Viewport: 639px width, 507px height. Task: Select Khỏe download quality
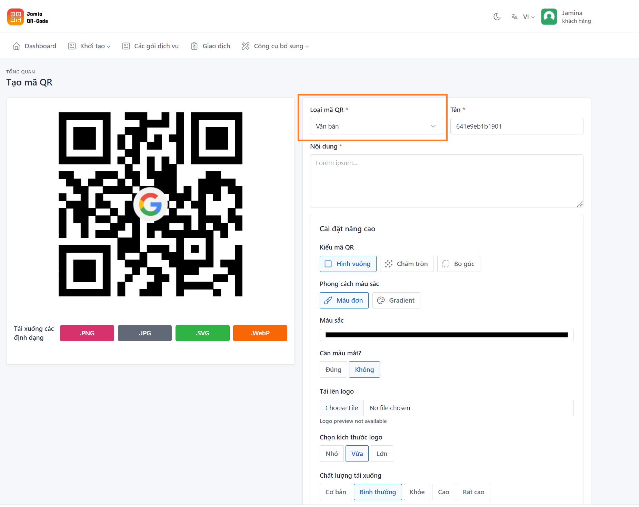(x=417, y=492)
